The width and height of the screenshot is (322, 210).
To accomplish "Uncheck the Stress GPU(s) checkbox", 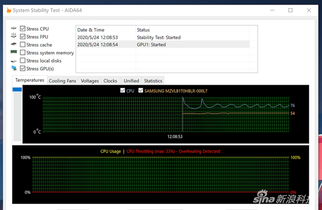I will coord(22,68).
